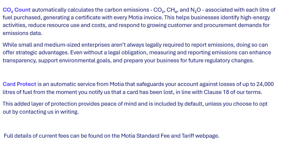This screenshot has height=146, width=283.
Task: Click the words future regulatory changes
Action: click(x=221, y=60)
